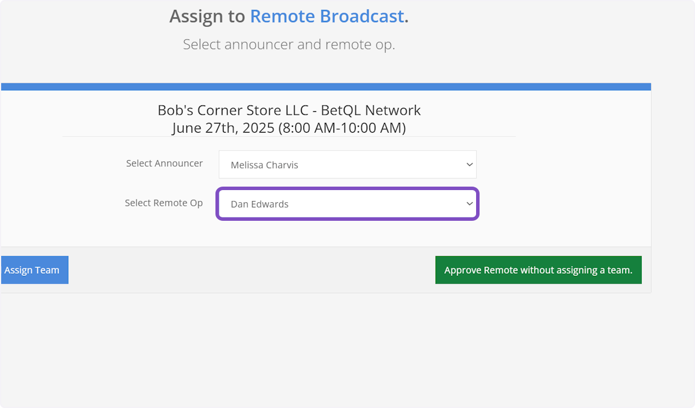Viewport: 695px width, 408px height.
Task: Click the Select Remote Op label
Action: coord(164,203)
